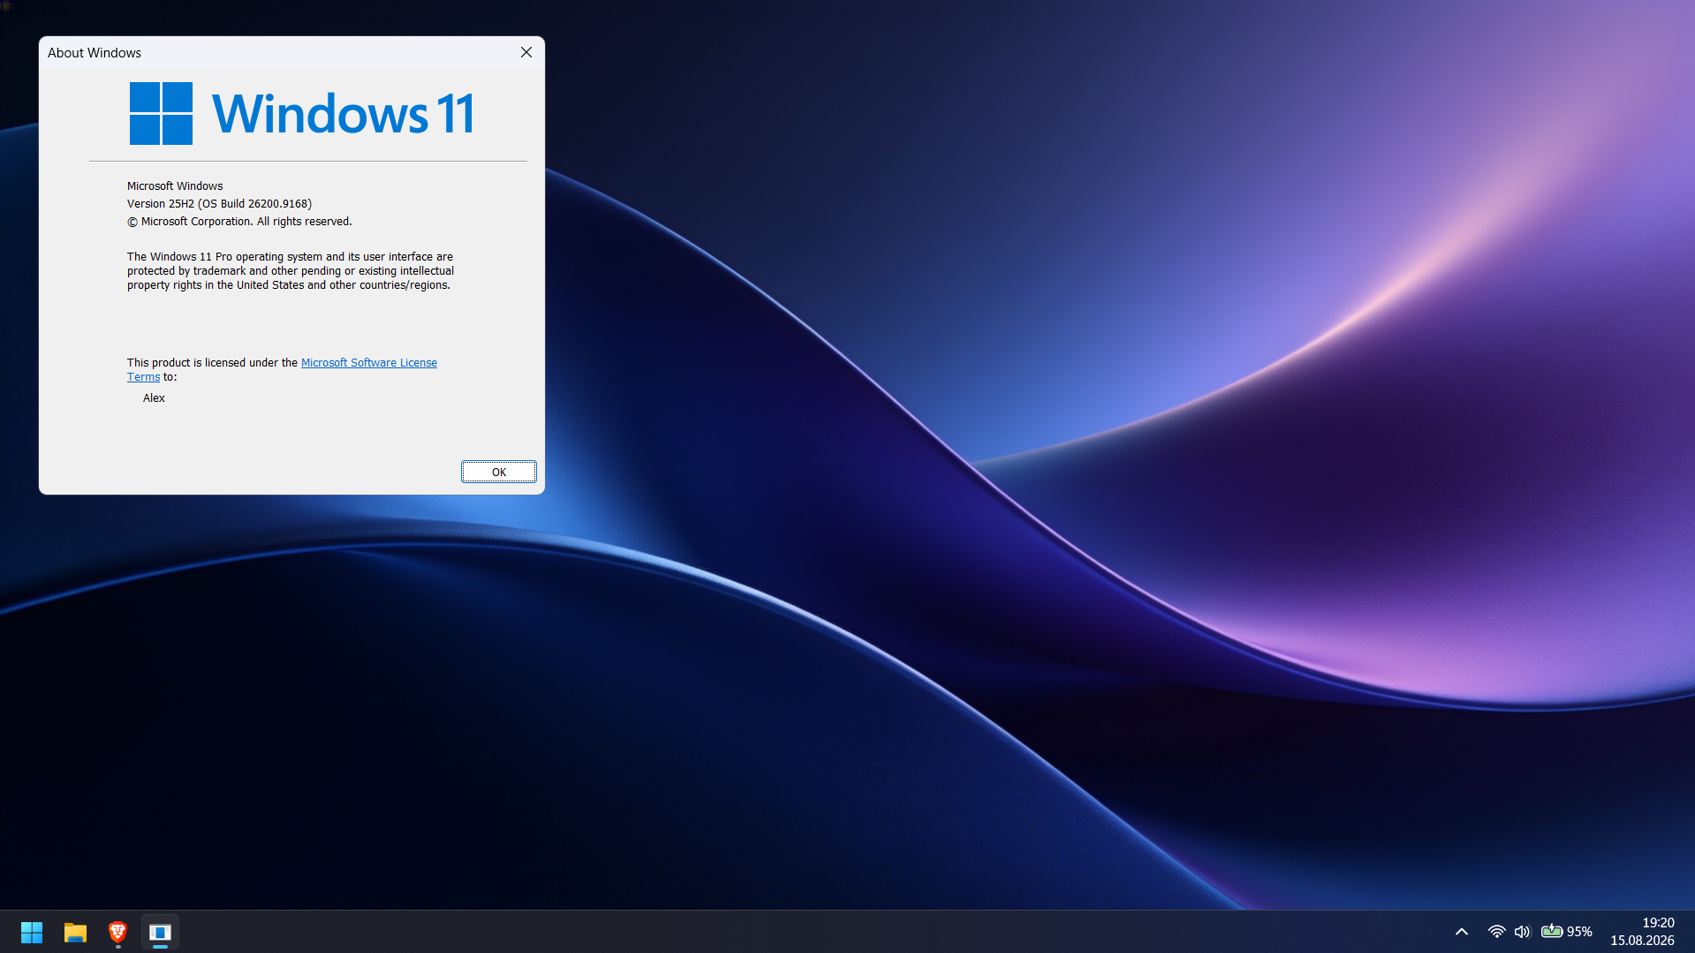This screenshot has height=953, width=1695.
Task: Click the licensed user name Alex
Action: click(154, 398)
